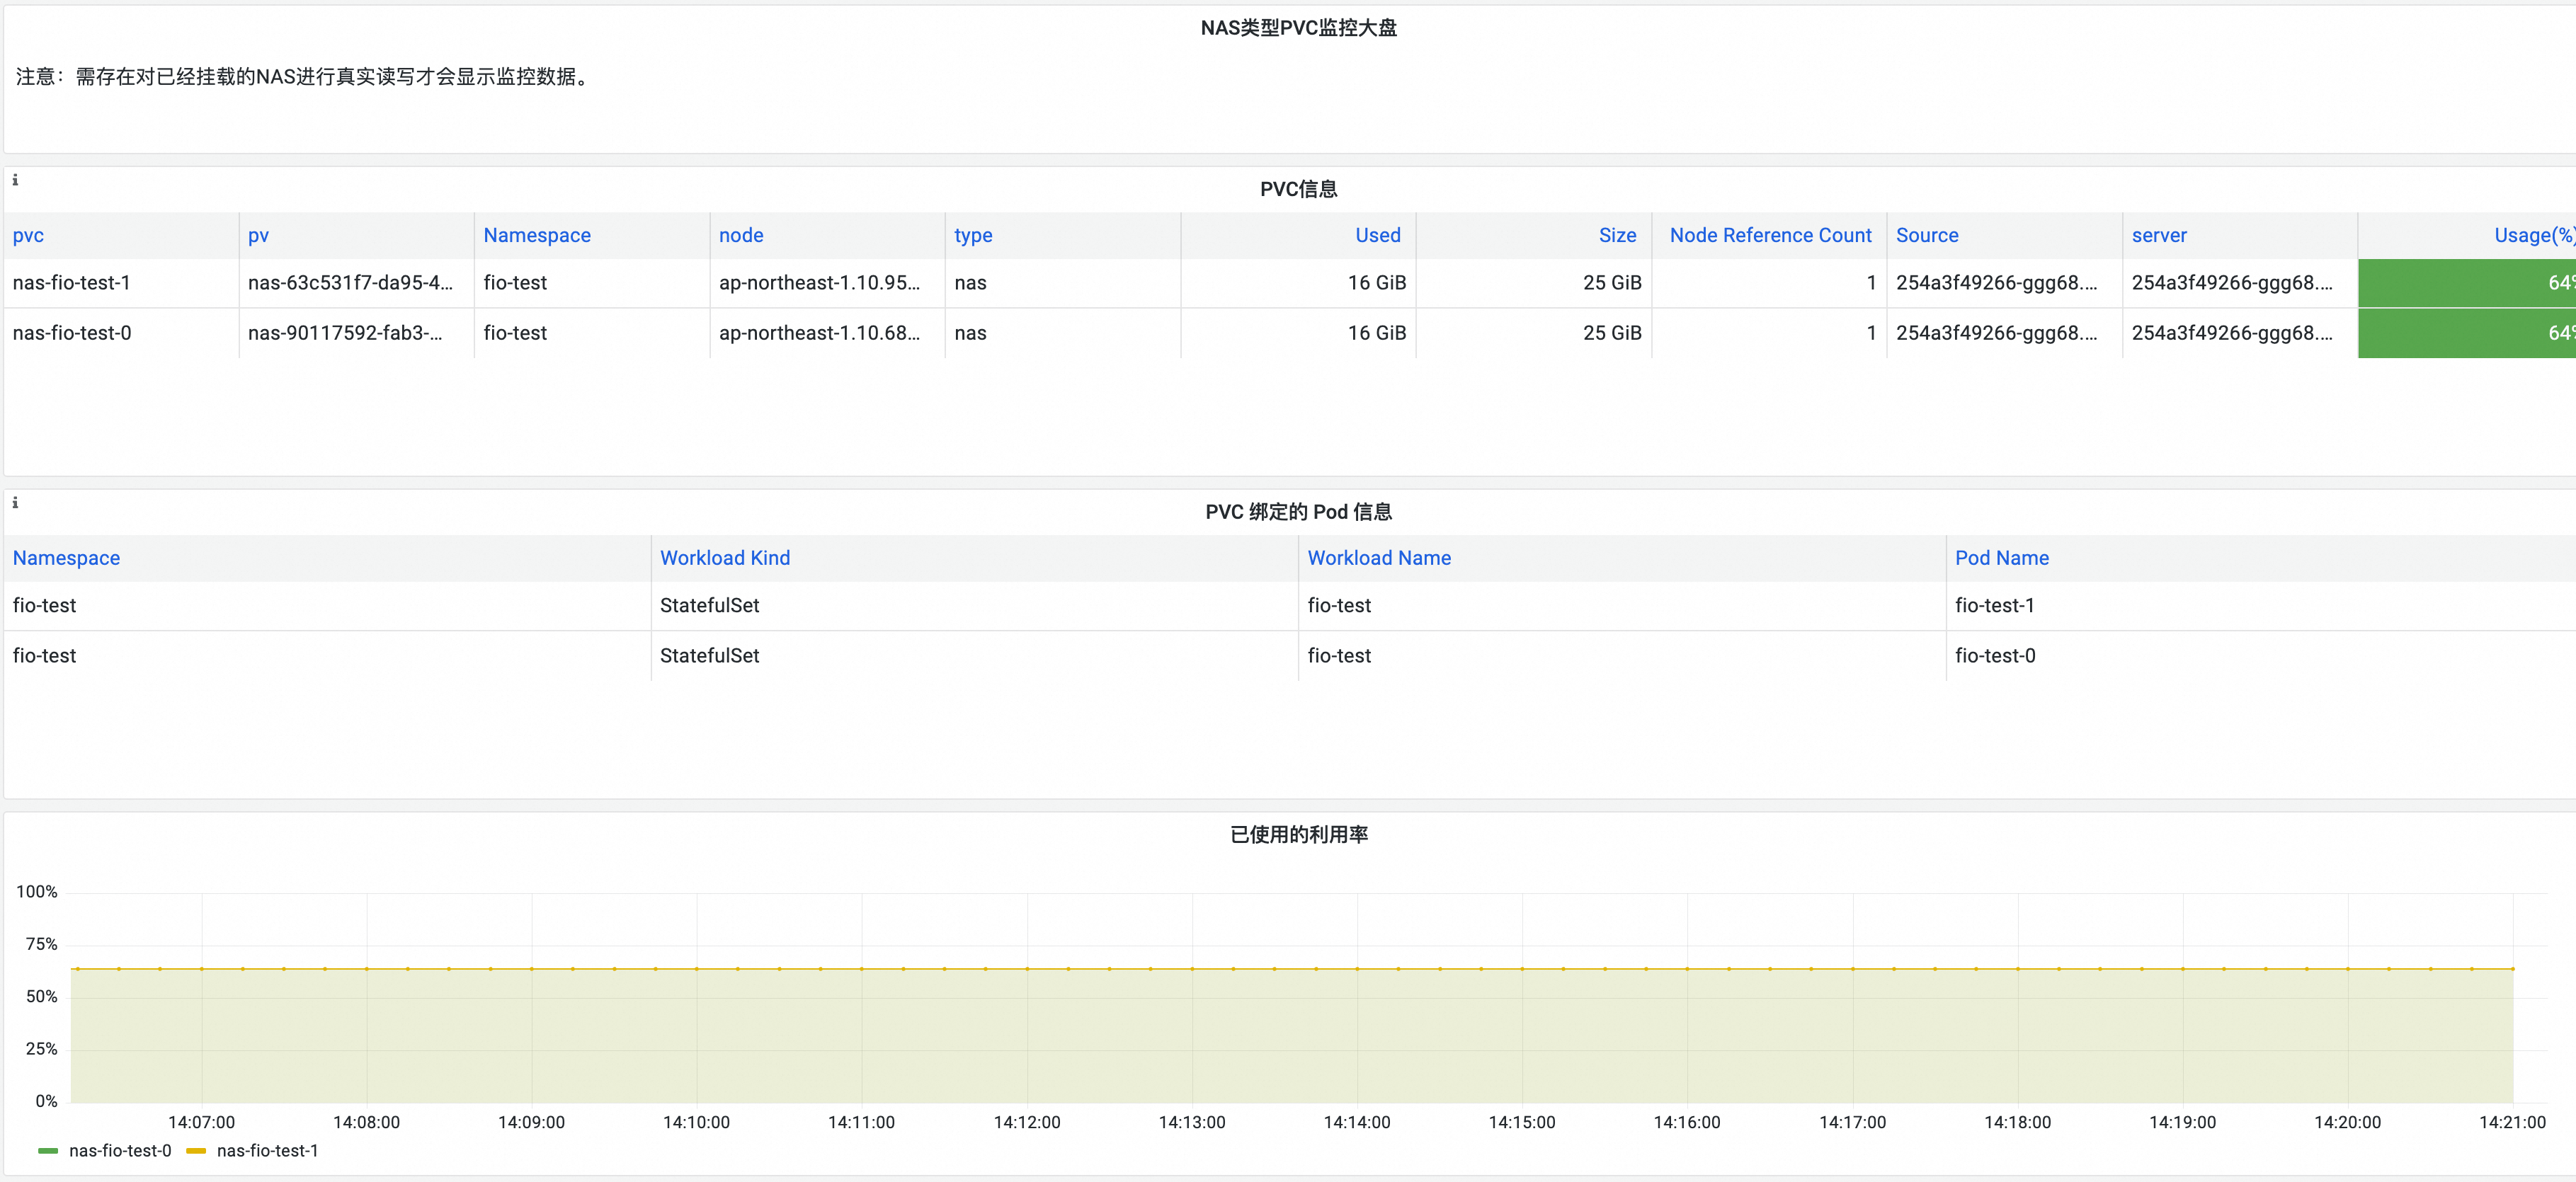Sort by the type column header
This screenshot has height=1182, width=2576.
(973, 235)
